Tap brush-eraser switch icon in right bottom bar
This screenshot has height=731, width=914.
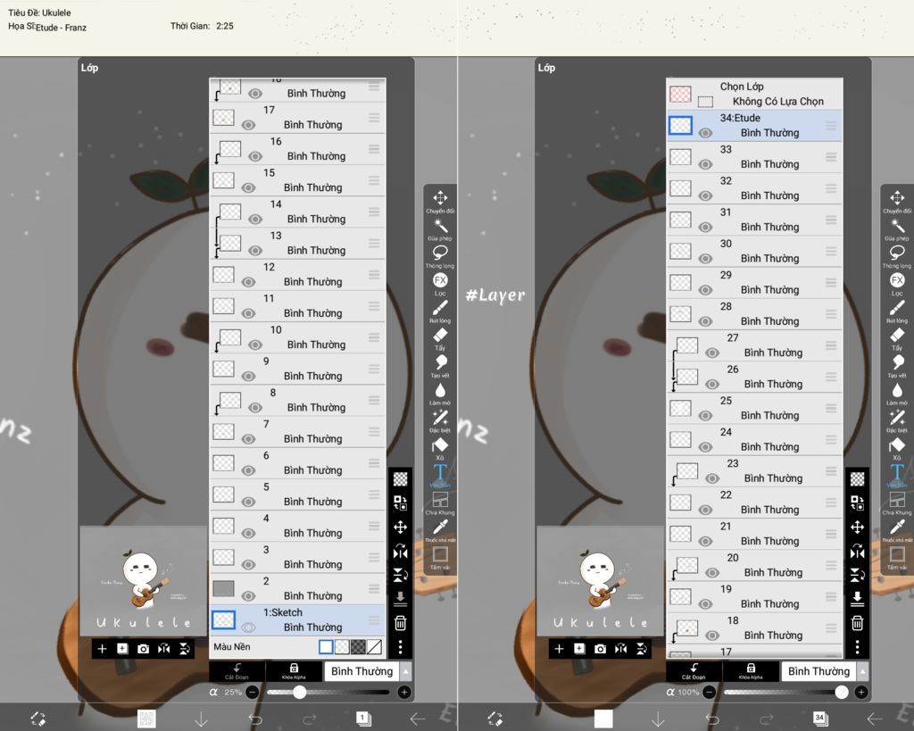pos(494,719)
